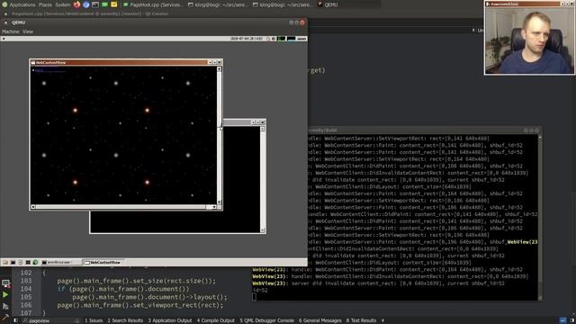576x324 pixels.
Task: Open the Applications menu
Action: 22,4
